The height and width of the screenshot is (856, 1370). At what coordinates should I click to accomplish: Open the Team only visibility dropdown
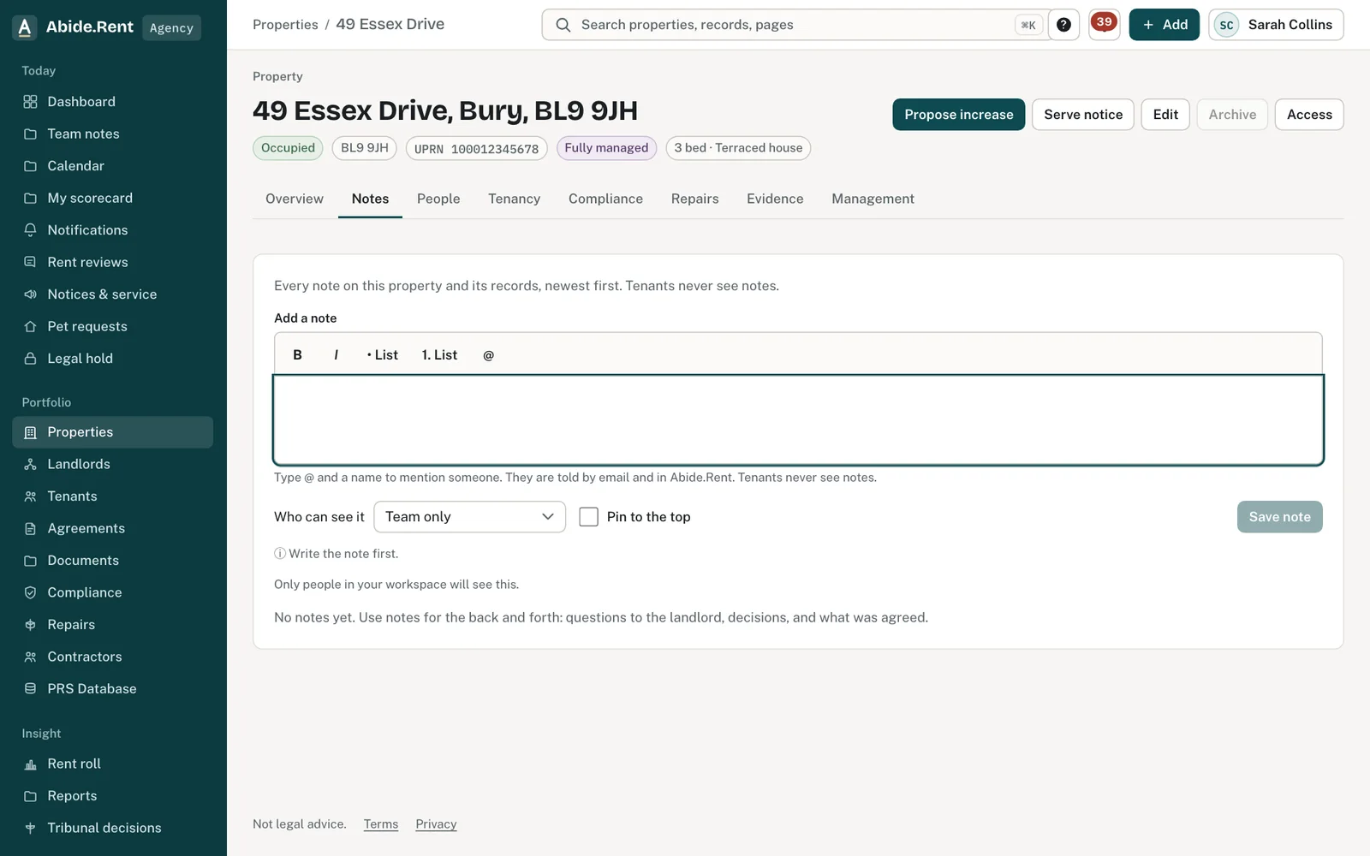click(470, 517)
